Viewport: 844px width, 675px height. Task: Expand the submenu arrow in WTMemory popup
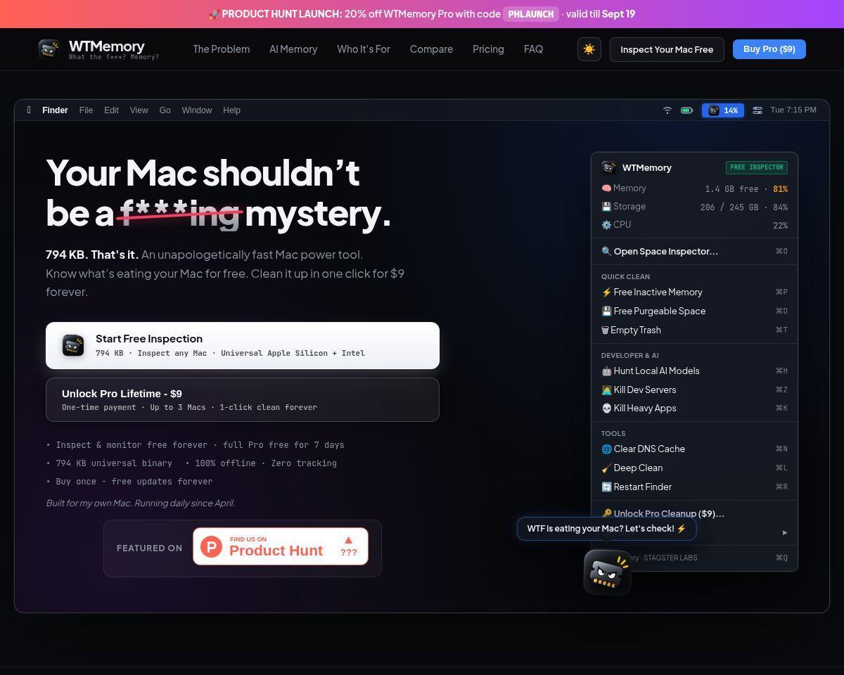tap(785, 533)
